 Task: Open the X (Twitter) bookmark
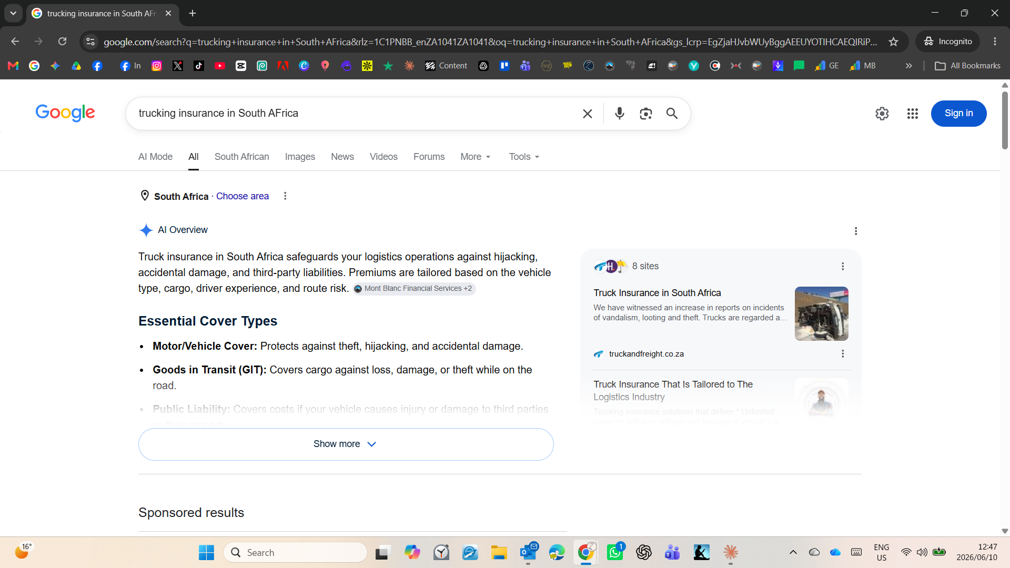pyautogui.click(x=178, y=66)
